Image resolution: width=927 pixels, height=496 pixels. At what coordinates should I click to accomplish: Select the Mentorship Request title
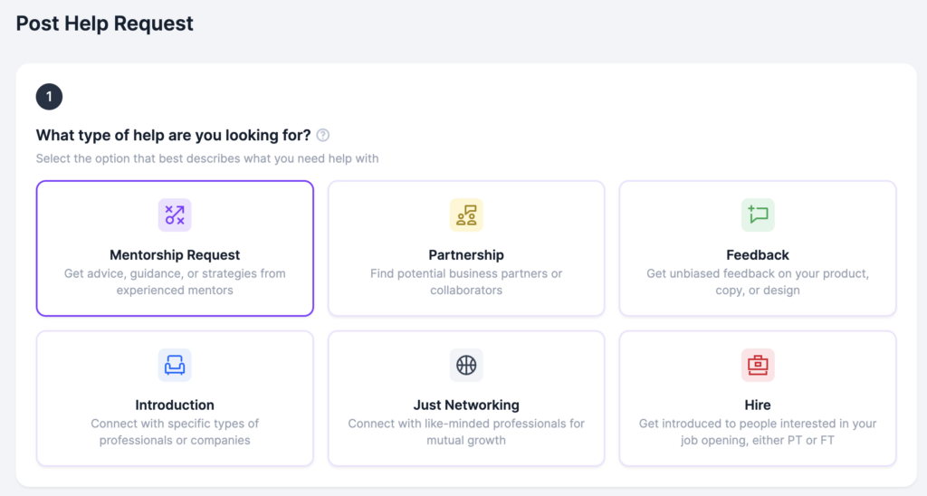[x=175, y=255]
